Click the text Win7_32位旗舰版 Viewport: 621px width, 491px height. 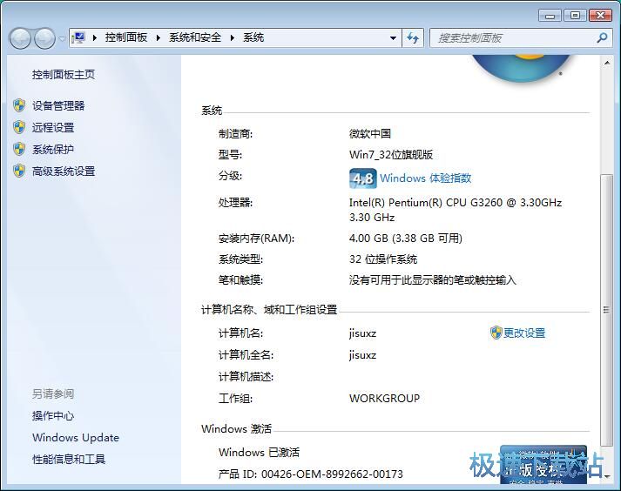pyautogui.click(x=391, y=154)
